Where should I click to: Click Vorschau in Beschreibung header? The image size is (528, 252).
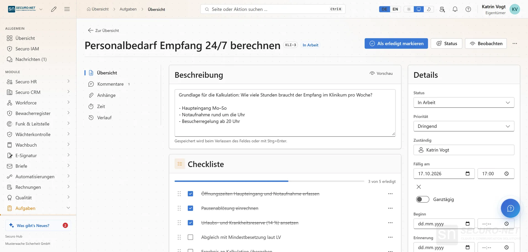pos(381,73)
